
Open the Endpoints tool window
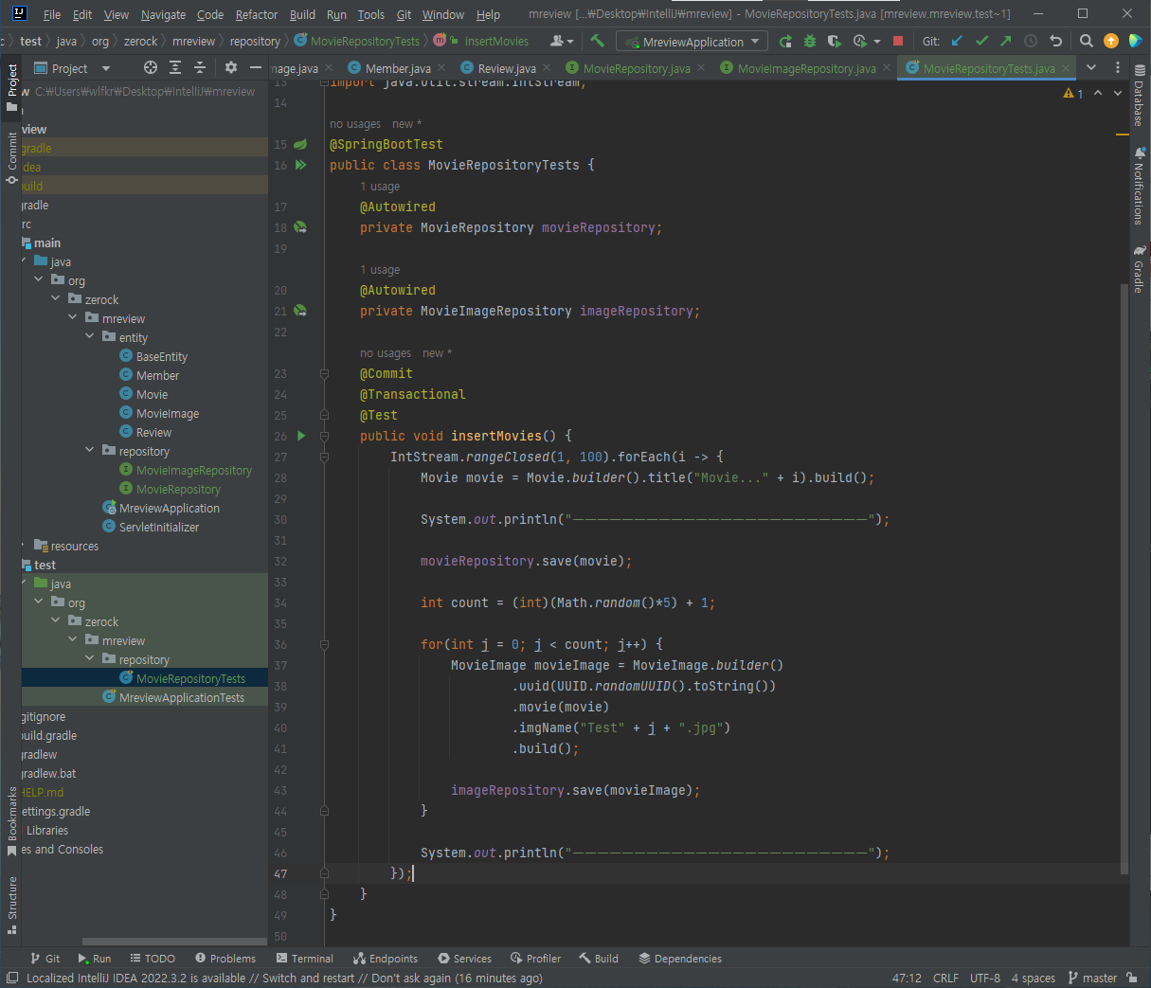pyautogui.click(x=386, y=959)
